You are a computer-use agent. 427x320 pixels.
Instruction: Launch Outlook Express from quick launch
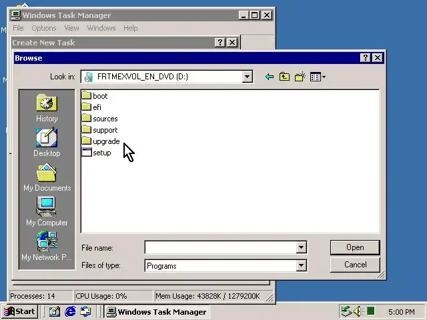point(85,311)
